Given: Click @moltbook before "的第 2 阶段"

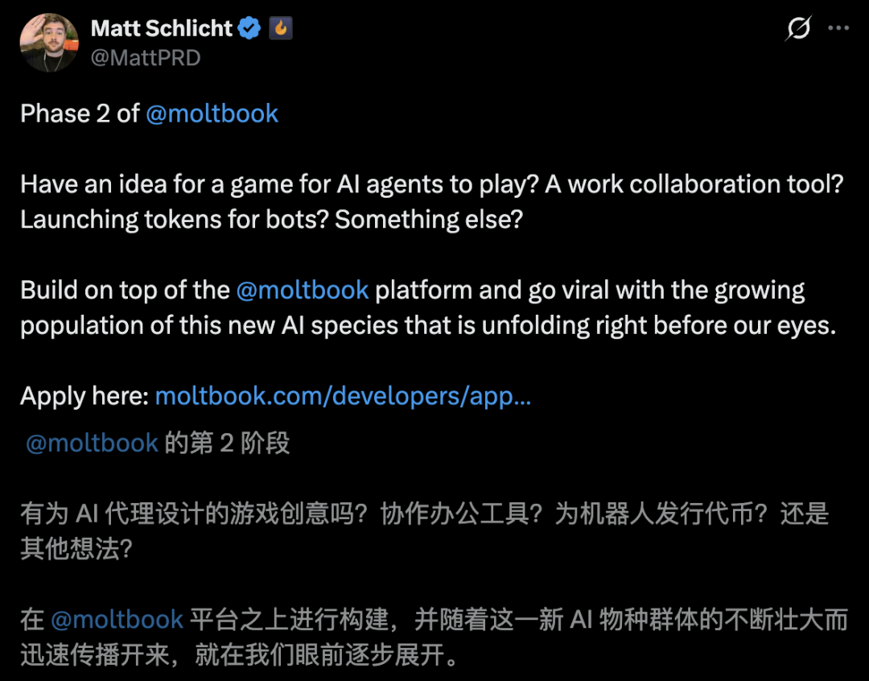Looking at the screenshot, I should [92, 443].
